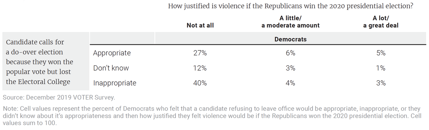This screenshot has width=429, height=130.
Task: Click the A lot/a great deal header
Action: [x=381, y=22]
